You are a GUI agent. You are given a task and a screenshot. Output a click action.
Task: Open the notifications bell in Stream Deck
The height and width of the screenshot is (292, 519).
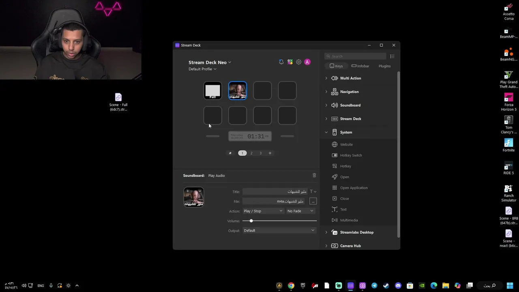[281, 62]
